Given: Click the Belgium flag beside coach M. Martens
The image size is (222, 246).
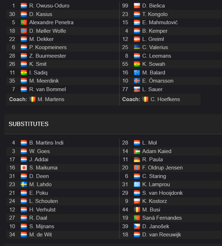Looking at the screenshot, I should coord(32,99).
